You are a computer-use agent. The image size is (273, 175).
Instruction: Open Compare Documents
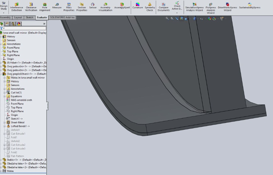(164, 7)
